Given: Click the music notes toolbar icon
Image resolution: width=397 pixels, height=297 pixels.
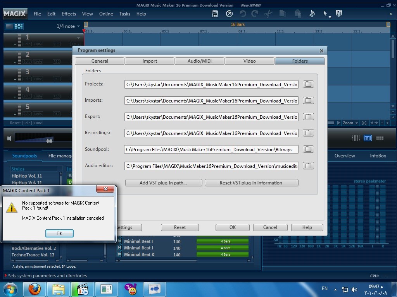Looking at the screenshot, I should click(312, 14).
